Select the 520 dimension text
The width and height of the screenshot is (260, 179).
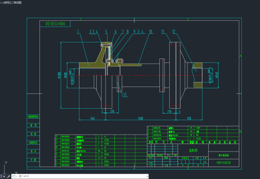pos(189,119)
